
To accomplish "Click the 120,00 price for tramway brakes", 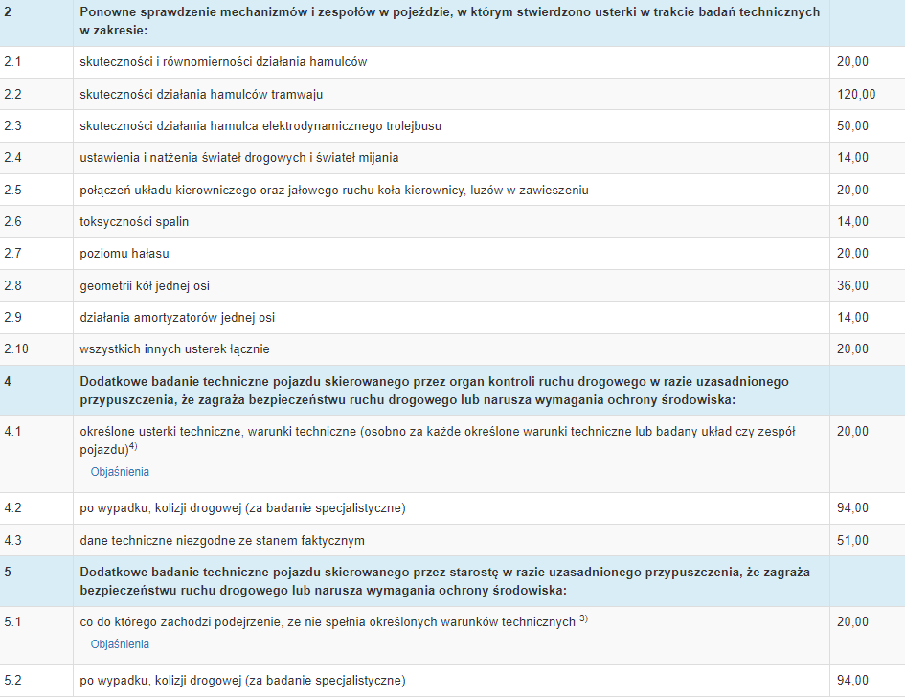I will tap(855, 94).
